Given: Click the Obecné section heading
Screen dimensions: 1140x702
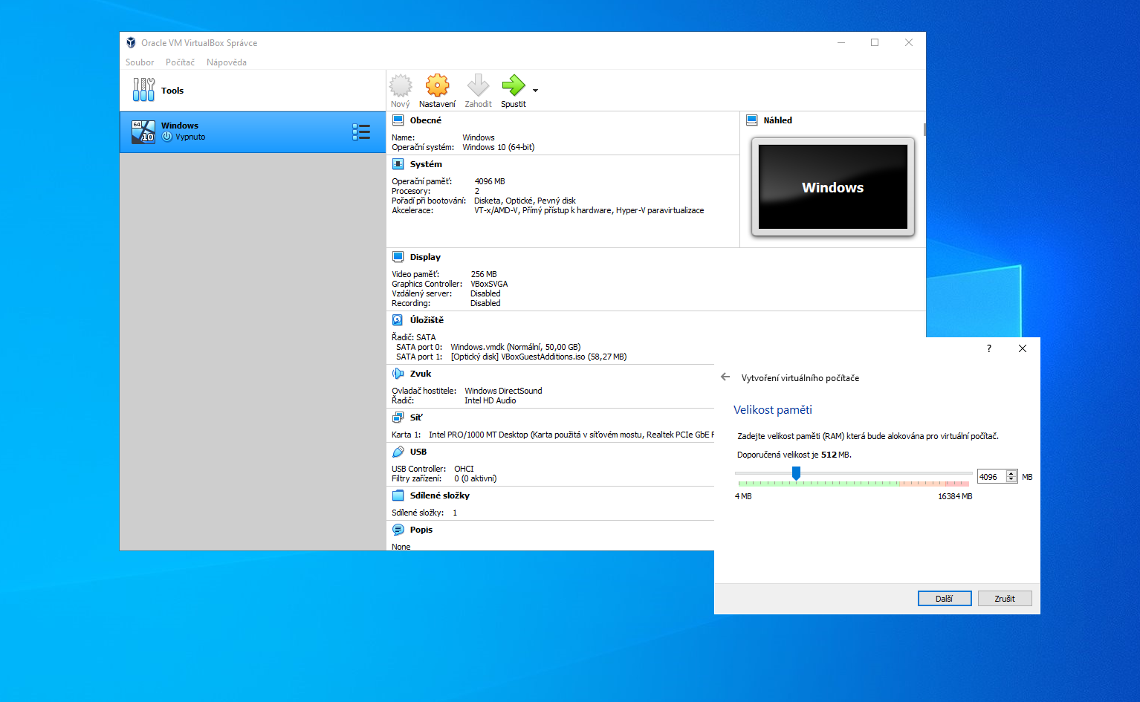Looking at the screenshot, I should [426, 120].
